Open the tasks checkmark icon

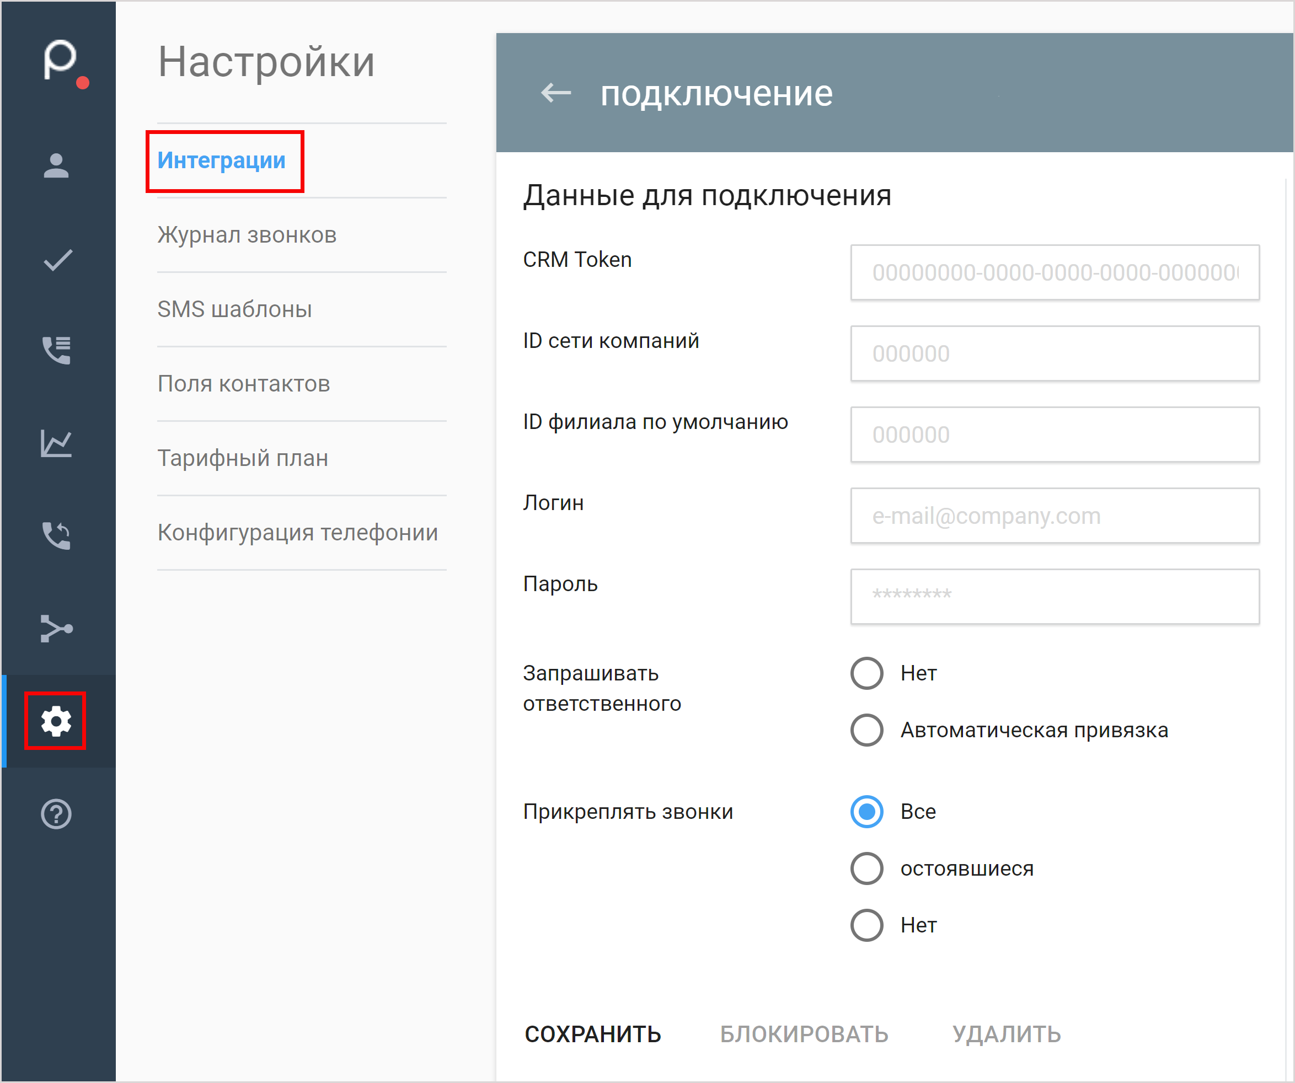[x=57, y=260]
